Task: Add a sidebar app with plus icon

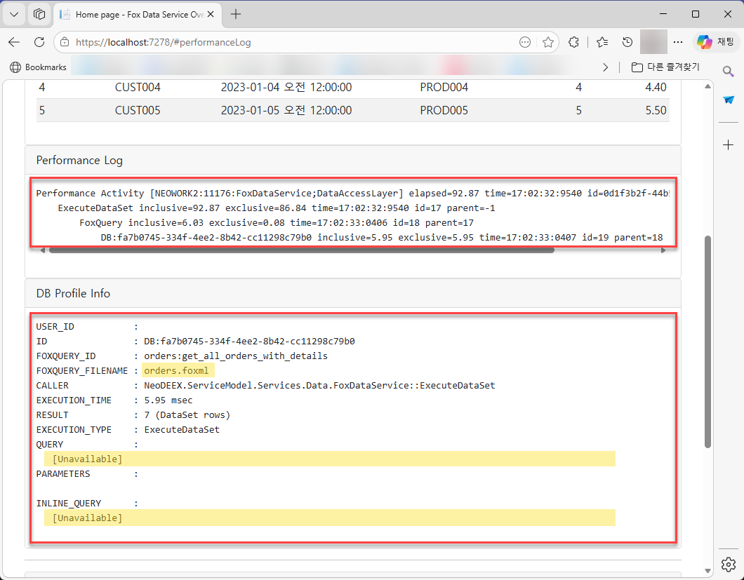Action: click(729, 145)
